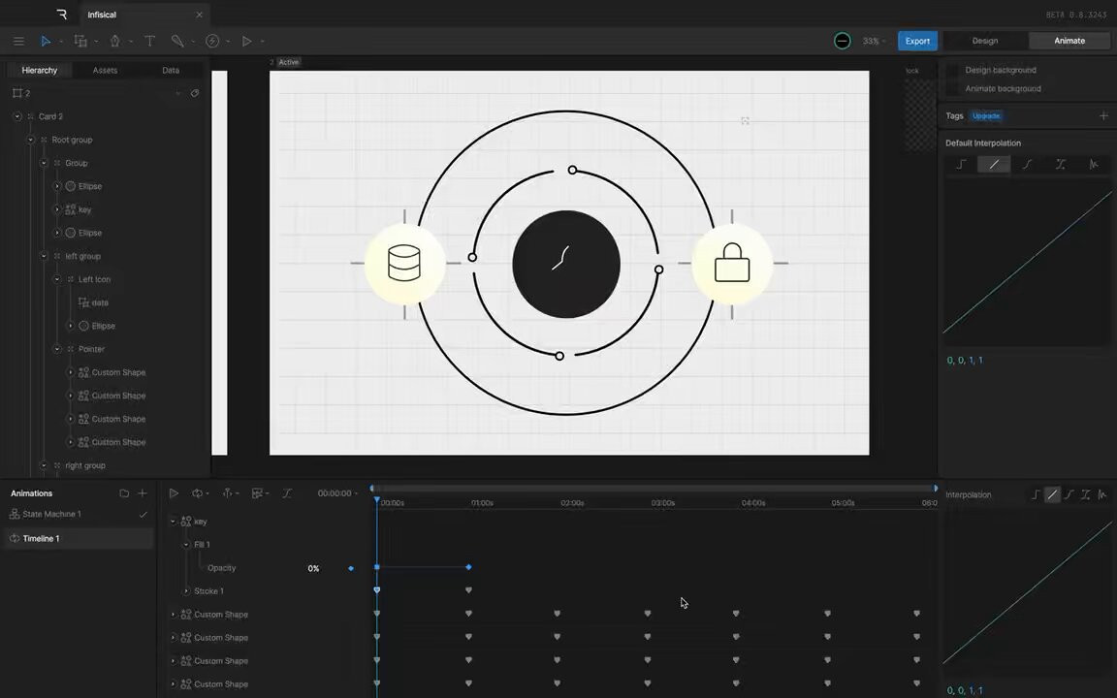
Task: Switch to the Assets tab
Action: tap(105, 70)
